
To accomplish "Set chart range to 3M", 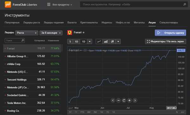I will click(95, 112).
